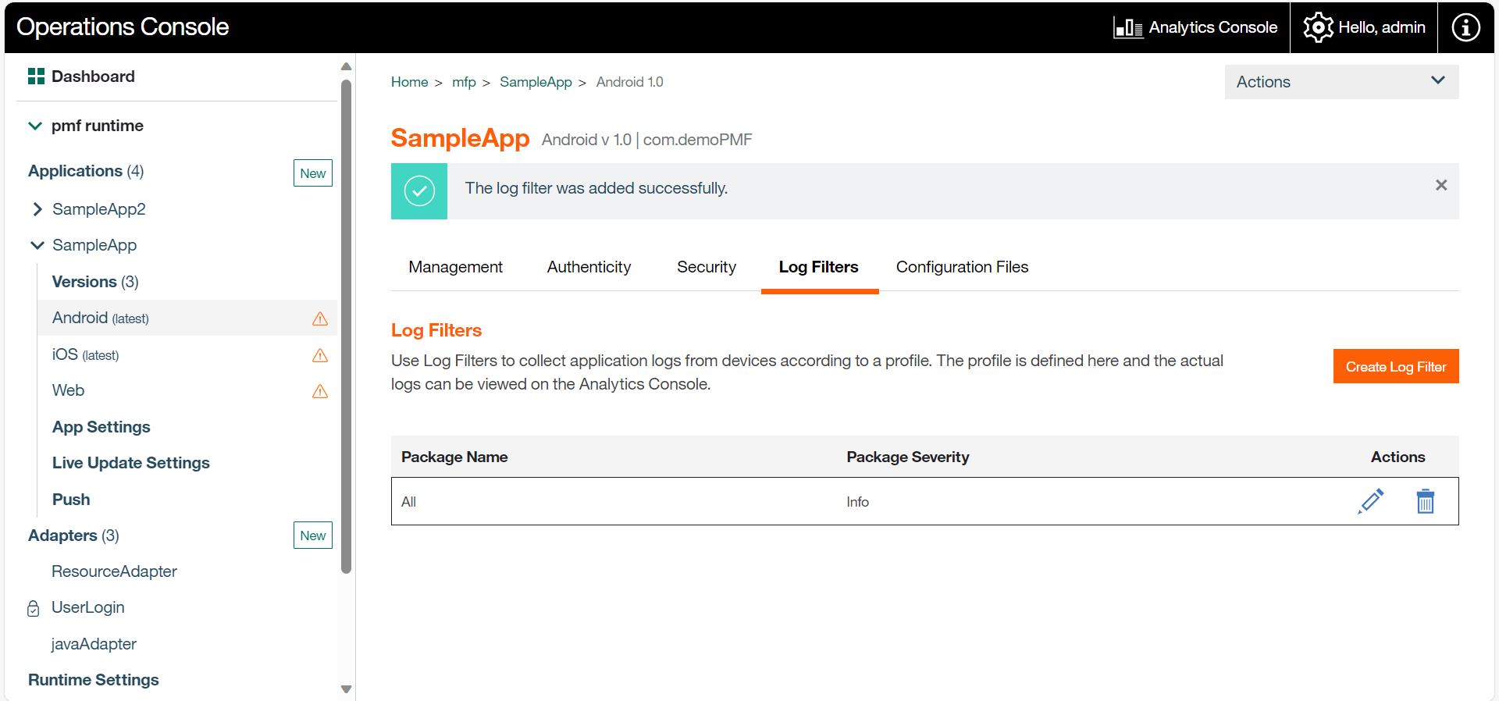Switch to the Security tab
Viewport: 1499px width, 701px height.
point(706,267)
